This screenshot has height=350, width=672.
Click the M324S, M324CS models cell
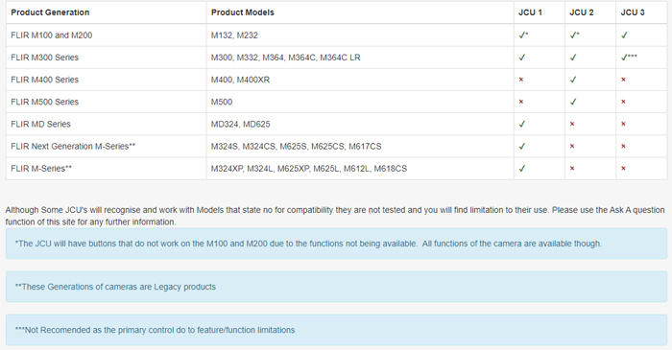point(360,147)
